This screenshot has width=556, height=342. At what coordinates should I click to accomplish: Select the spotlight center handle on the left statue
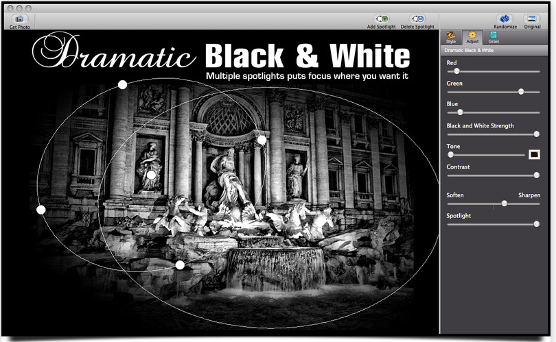click(151, 175)
